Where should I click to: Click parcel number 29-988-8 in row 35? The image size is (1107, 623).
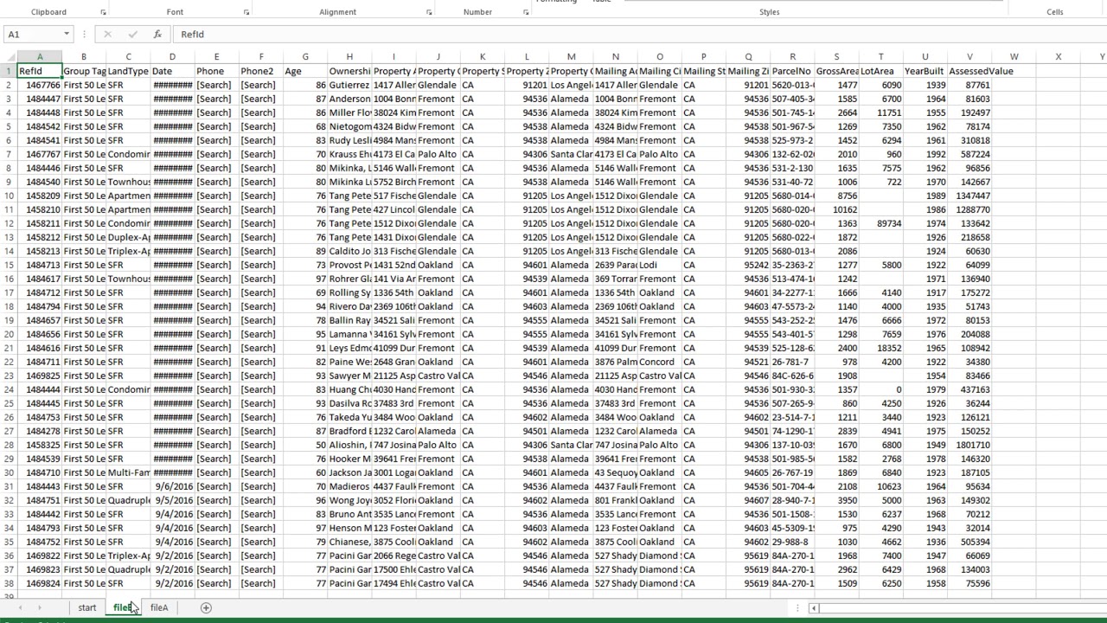(792, 542)
